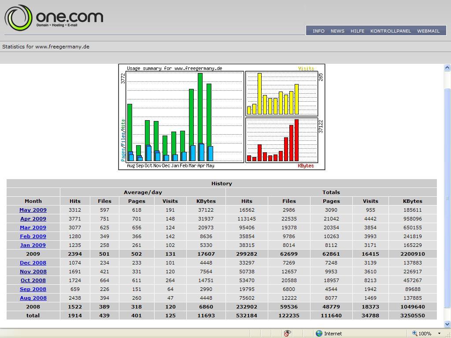Click Dec 2008 total hits 33297
Image resolution: width=451 pixels, height=338 pixels.
coord(247,263)
